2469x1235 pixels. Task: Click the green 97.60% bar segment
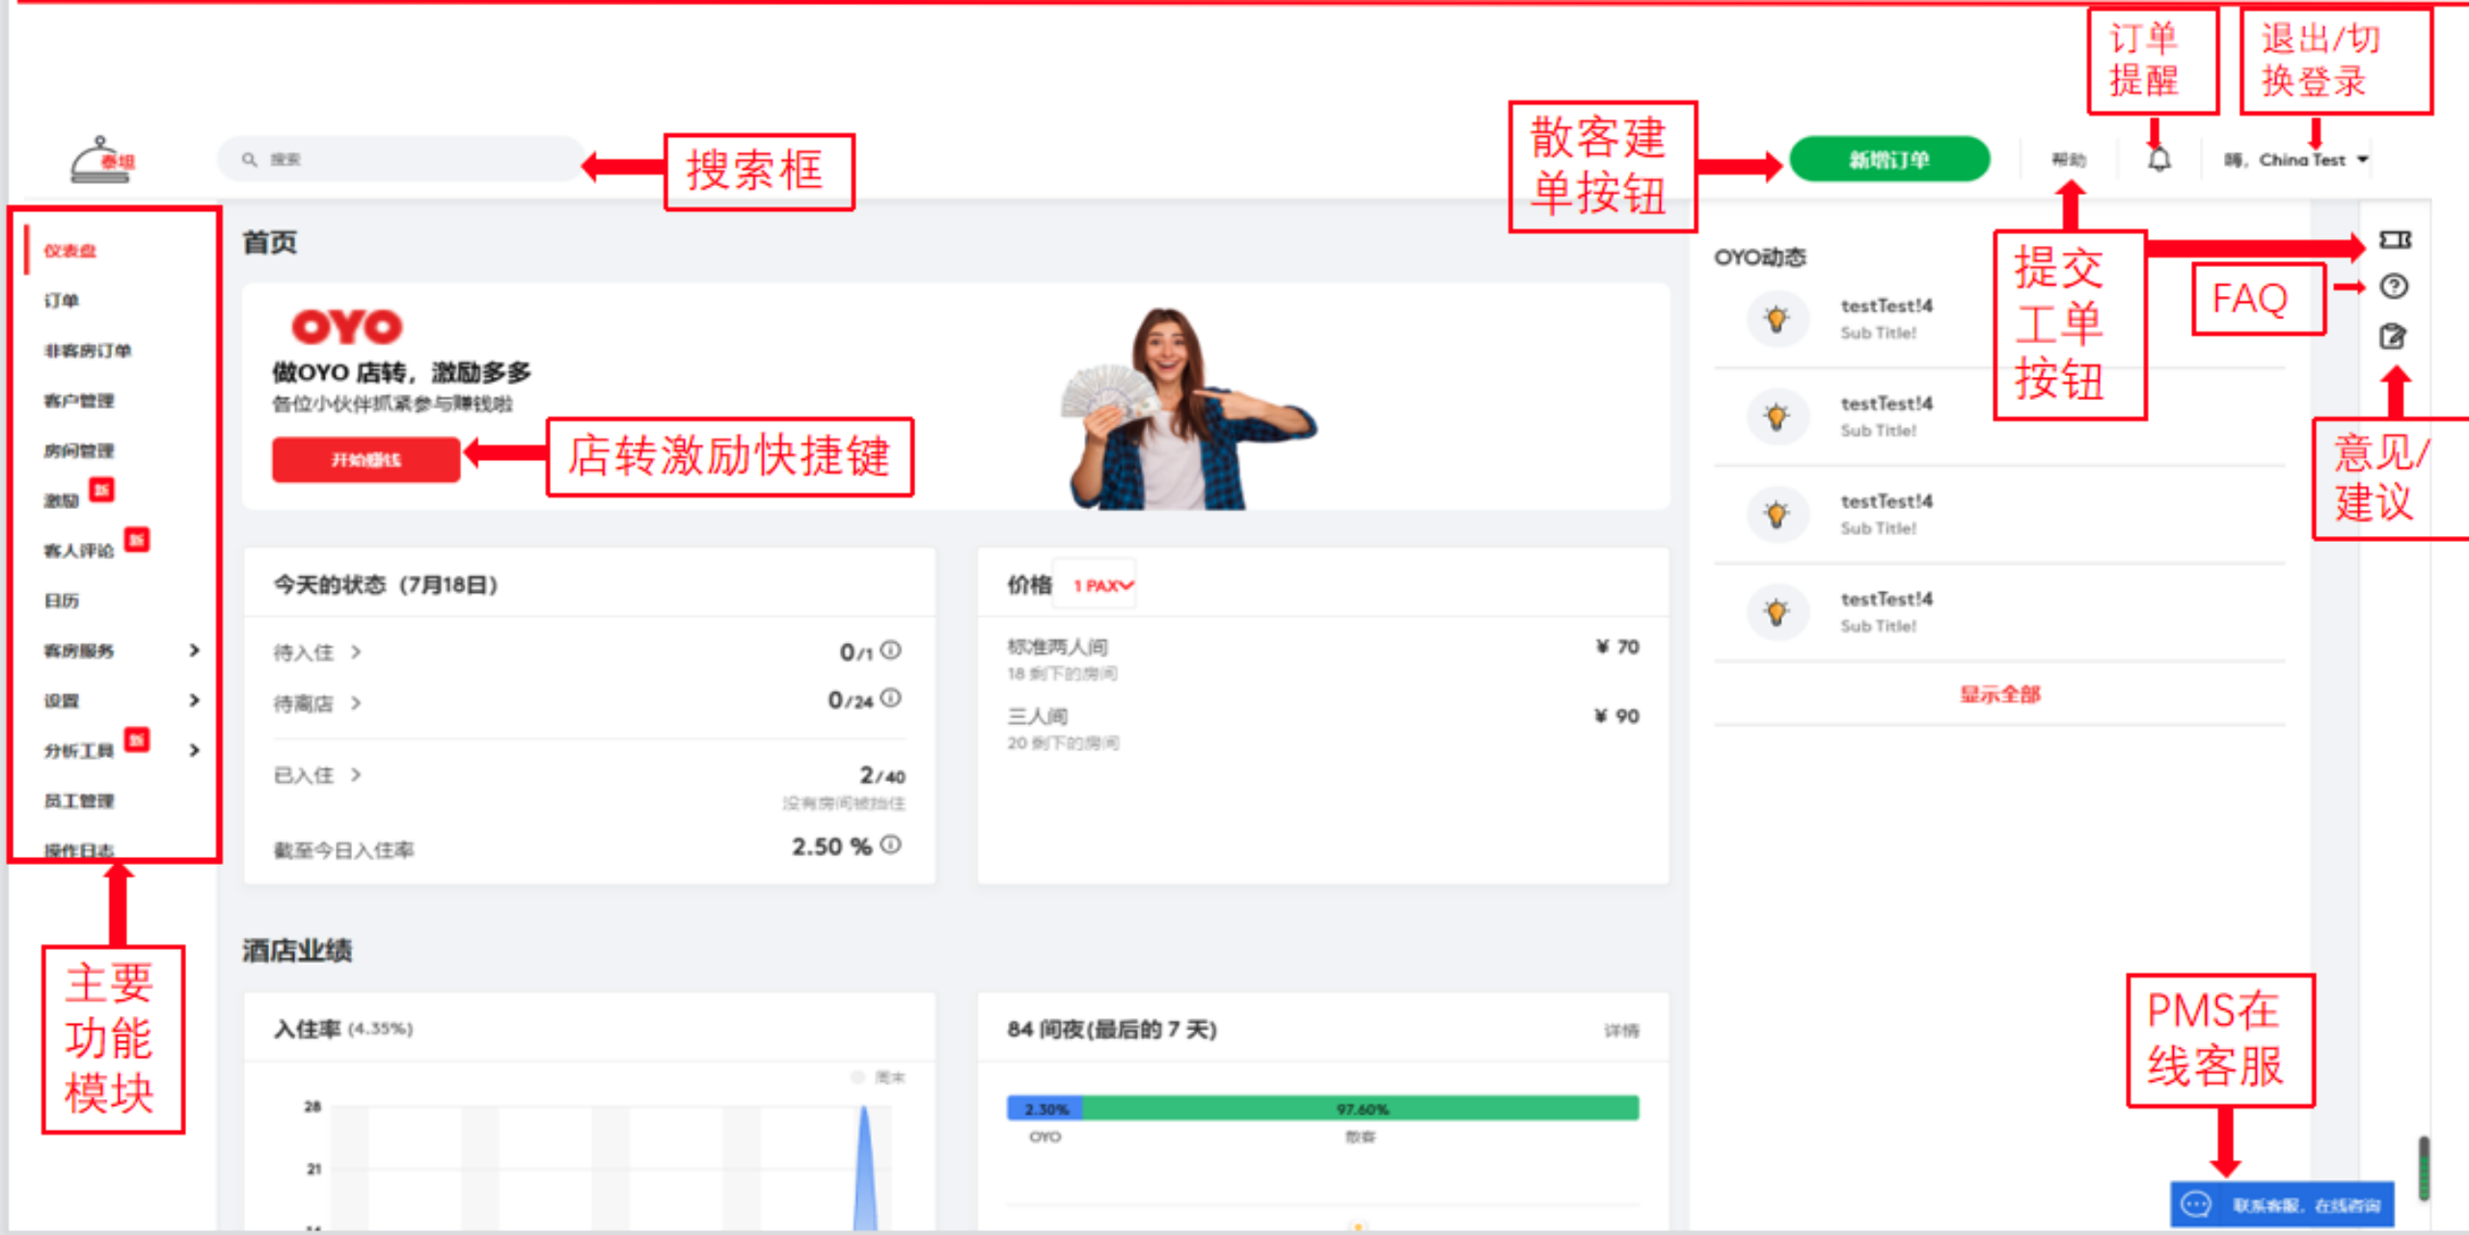coord(1361,1109)
